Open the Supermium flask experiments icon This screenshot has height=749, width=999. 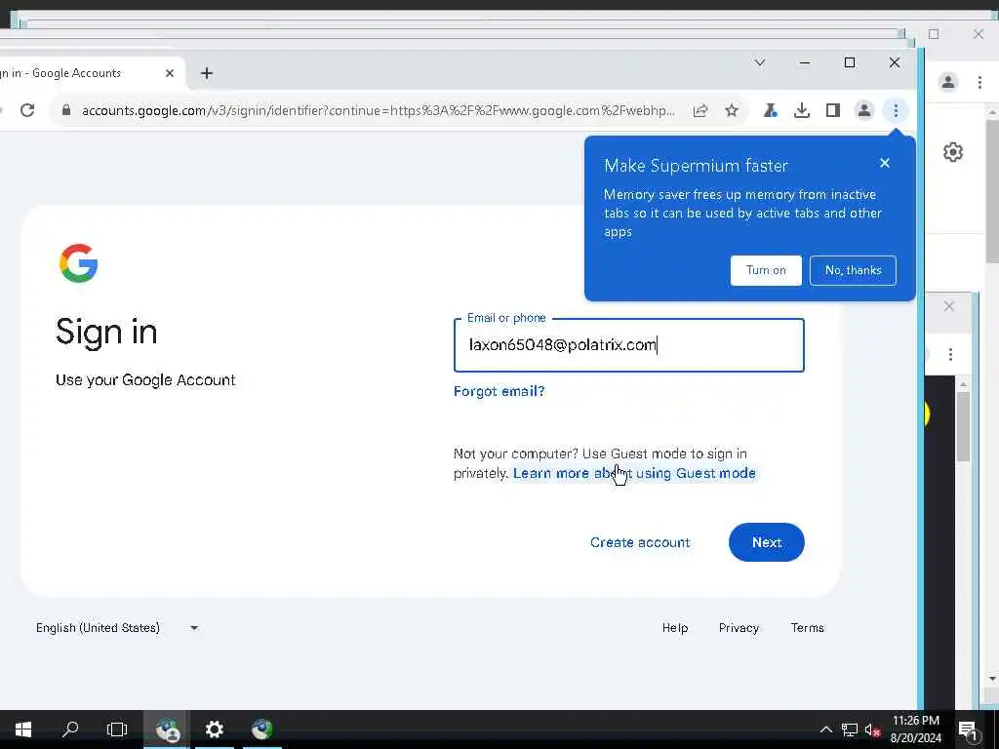point(771,110)
